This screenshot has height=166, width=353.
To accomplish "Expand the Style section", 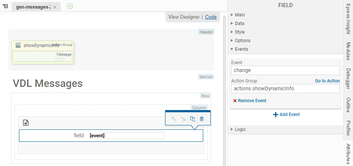I will [x=239, y=32].
